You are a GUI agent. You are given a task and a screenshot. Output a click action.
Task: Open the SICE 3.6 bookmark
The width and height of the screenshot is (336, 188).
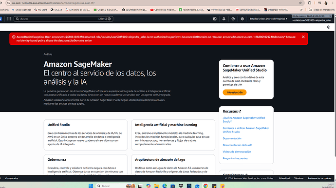click(56, 10)
